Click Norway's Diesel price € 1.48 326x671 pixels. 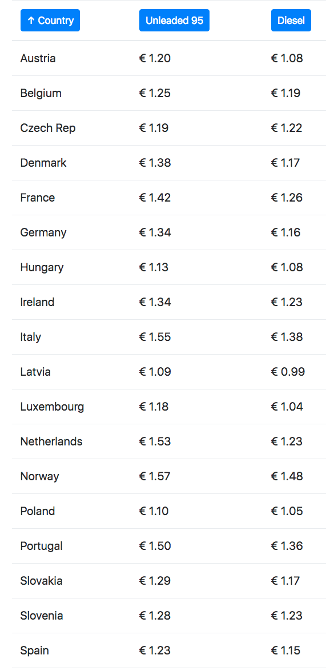pyautogui.click(x=287, y=476)
